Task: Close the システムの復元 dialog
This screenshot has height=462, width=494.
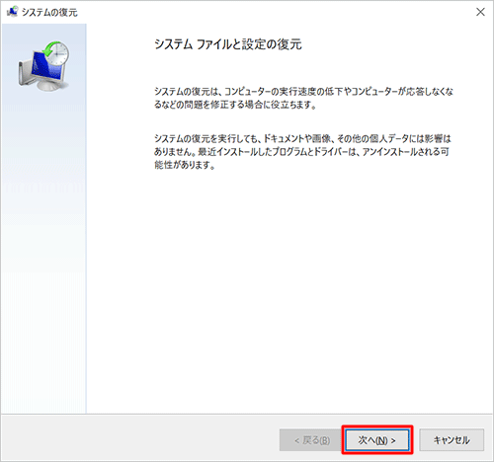Action: 480,12
